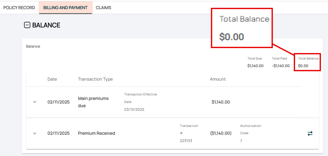Image resolution: width=328 pixels, height=156 pixels.
Task: Select the Total Paid -$1,140.00 value
Action: 281,66
